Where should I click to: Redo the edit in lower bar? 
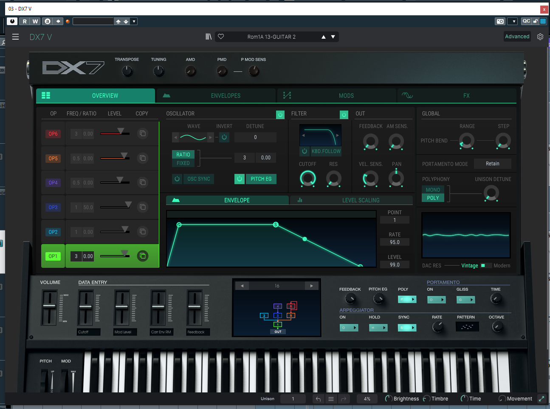[x=344, y=399]
